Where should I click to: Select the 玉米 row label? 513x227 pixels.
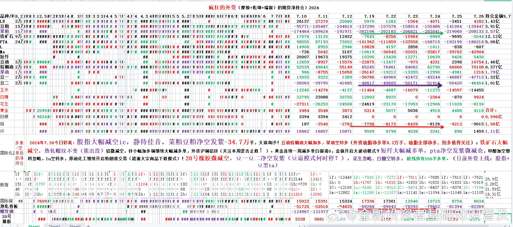click(7, 90)
